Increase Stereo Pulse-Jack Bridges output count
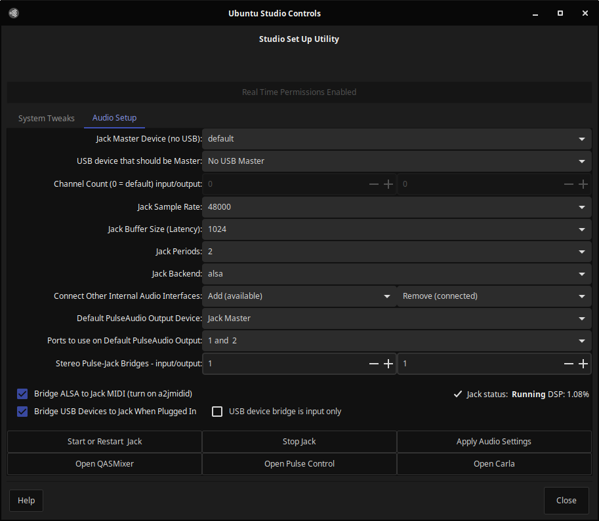Screen dimensions: 599x521 (583, 364)
